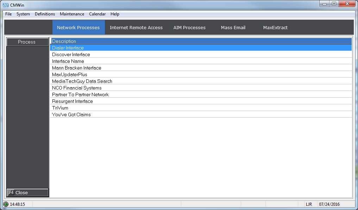Image resolution: width=358 pixels, height=210 pixels.
Task: Open the File menu
Action: (8, 14)
